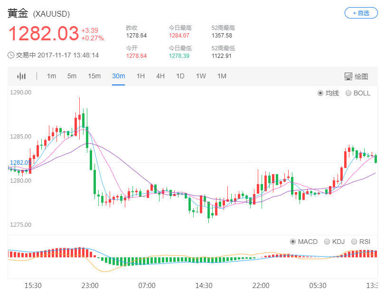Select the 15m timeframe

click(95, 76)
